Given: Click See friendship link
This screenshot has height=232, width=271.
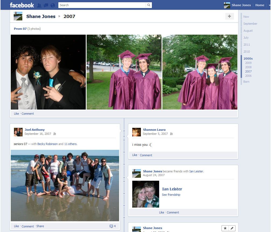Looking at the screenshot, I should (171, 195).
